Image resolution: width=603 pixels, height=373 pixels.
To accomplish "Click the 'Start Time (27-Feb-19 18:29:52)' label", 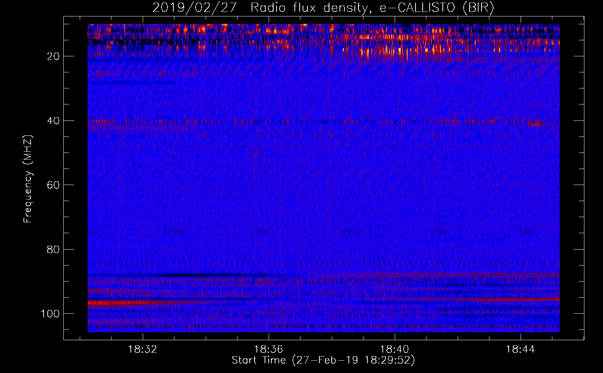I will click(x=323, y=360).
